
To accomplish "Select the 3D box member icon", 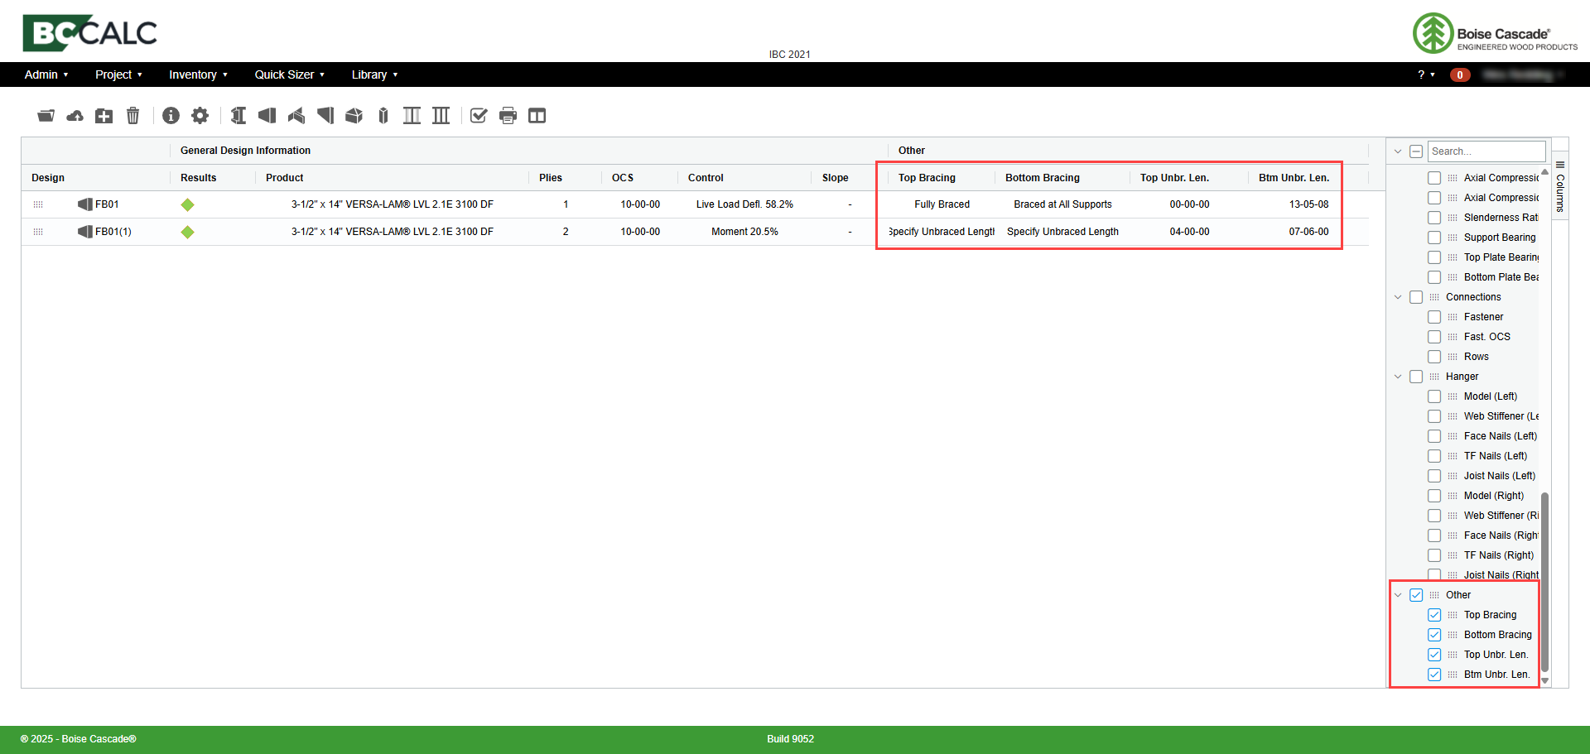I will (x=354, y=116).
